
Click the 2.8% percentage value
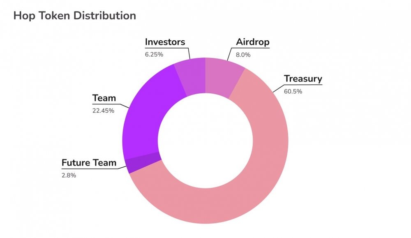click(x=69, y=176)
